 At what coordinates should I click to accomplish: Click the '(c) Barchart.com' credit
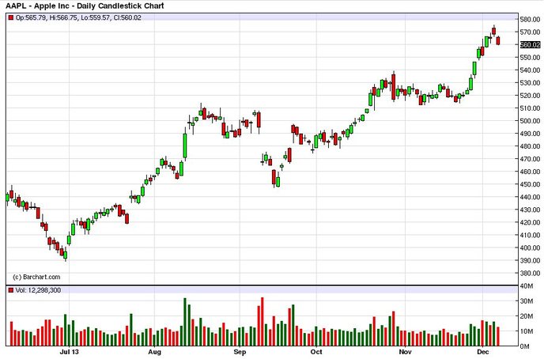click(x=36, y=277)
